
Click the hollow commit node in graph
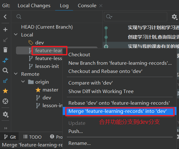pyautogui.click(x=106, y=47)
